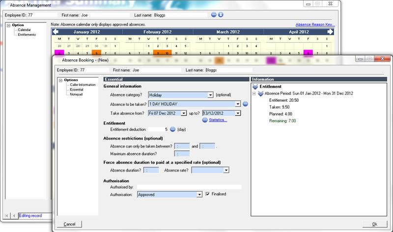Image resolution: width=393 pixels, height=232 pixels.
Task: Toggle the Finalised checkbox
Action: [208, 194]
